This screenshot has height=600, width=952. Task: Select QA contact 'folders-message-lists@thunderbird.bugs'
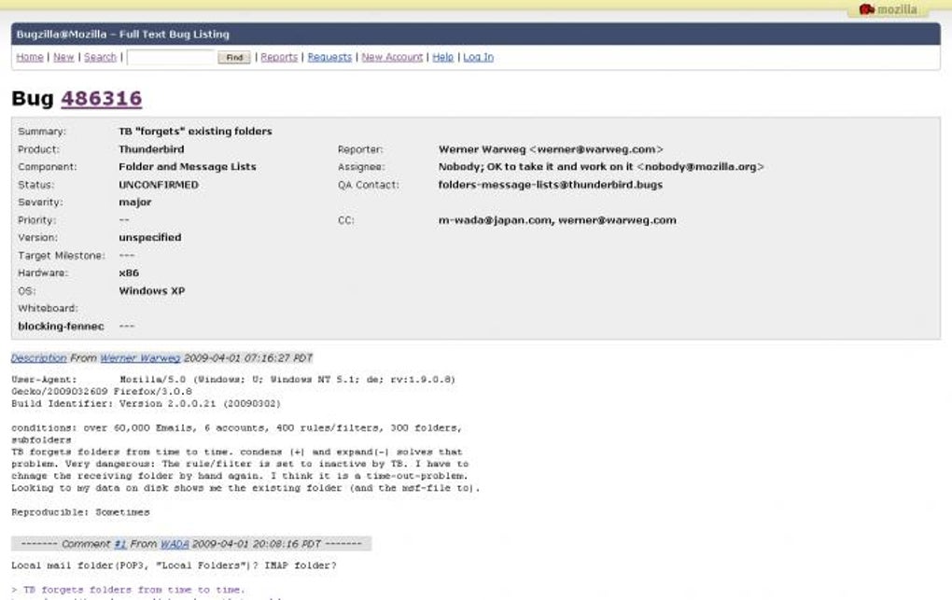(x=550, y=185)
